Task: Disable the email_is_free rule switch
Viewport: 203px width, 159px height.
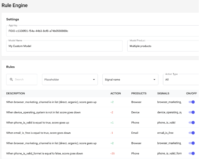Action: pos(192,133)
